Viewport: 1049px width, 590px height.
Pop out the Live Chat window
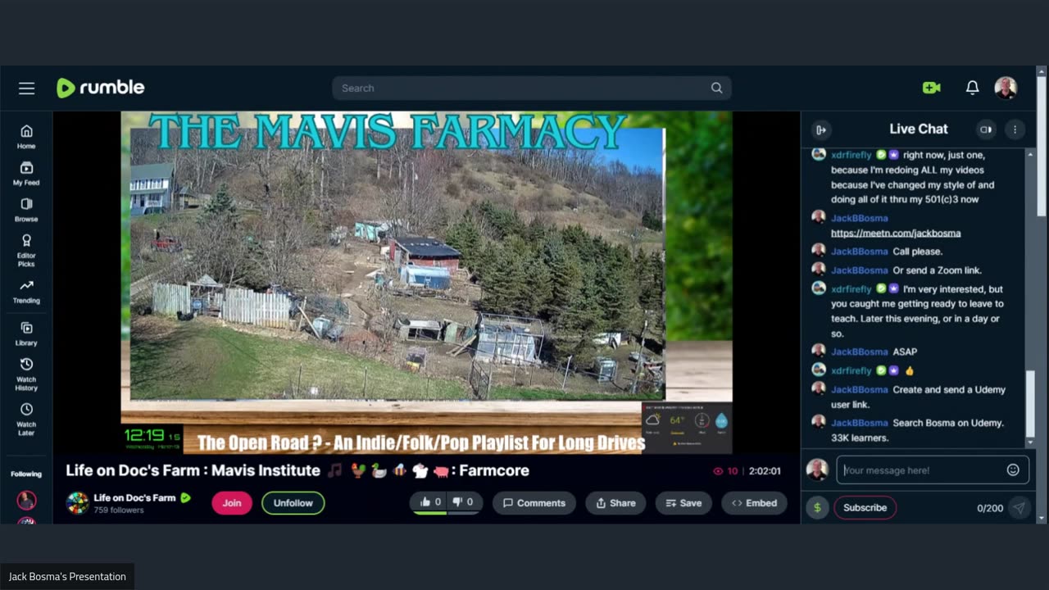pyautogui.click(x=986, y=129)
